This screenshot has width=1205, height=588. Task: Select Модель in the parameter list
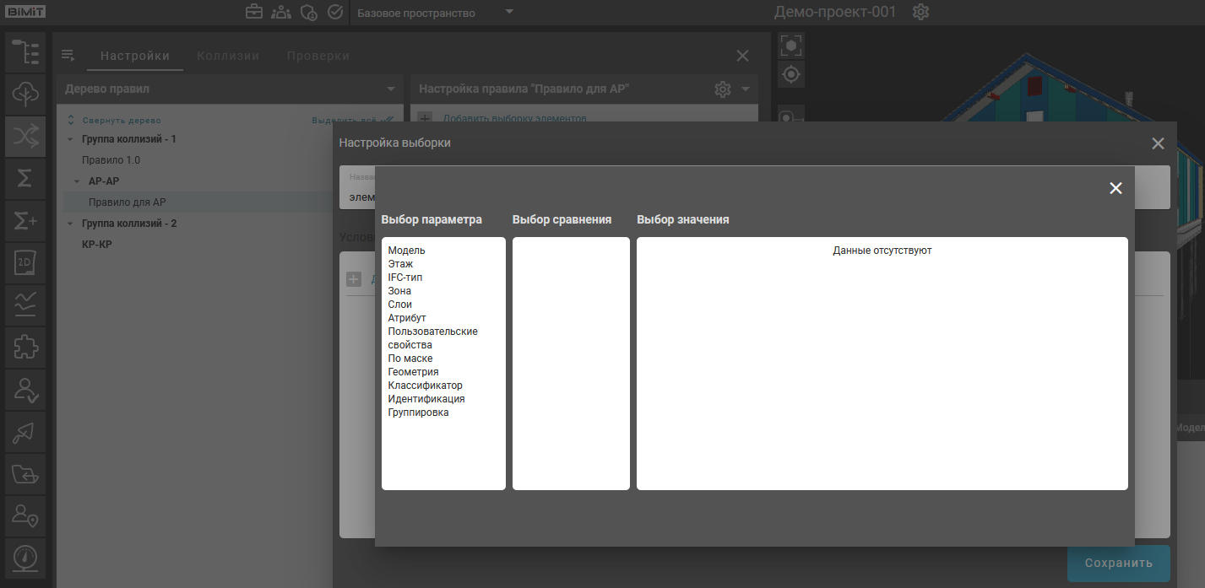pos(406,251)
